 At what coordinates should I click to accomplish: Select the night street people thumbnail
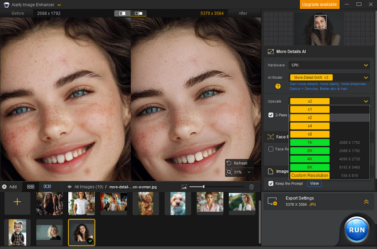(114, 203)
